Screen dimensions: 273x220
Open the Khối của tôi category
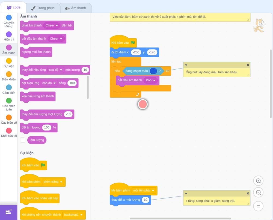click(9, 132)
